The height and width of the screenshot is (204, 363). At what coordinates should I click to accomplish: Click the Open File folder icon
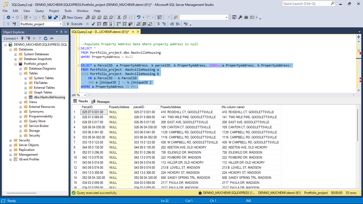coord(44,17)
